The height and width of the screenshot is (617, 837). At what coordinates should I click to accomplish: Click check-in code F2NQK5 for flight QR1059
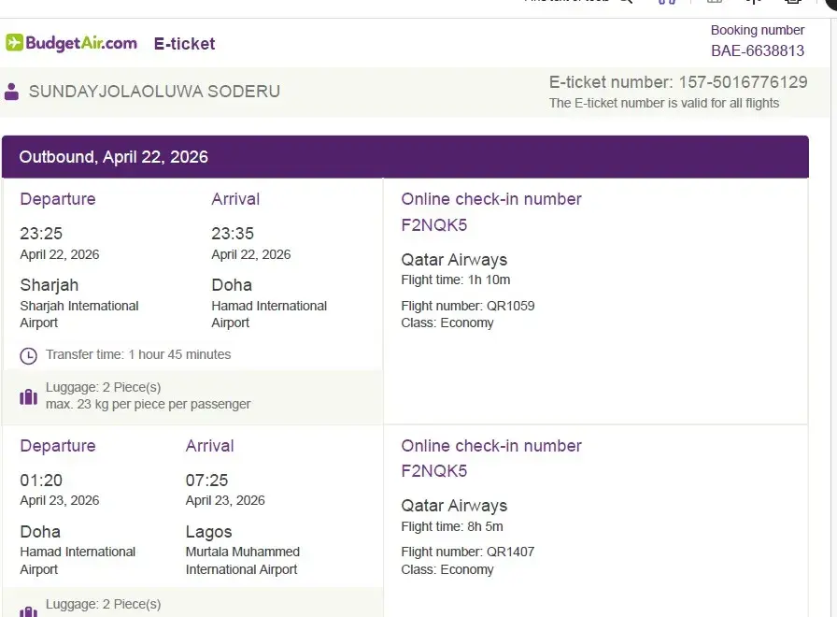pos(433,225)
